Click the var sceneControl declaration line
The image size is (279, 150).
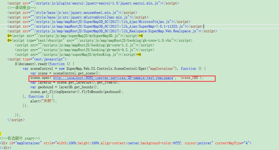[x=114, y=68]
